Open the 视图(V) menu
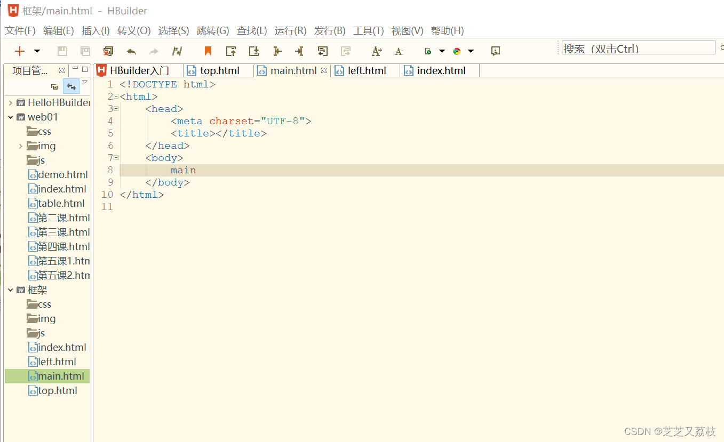724x442 pixels. point(408,30)
